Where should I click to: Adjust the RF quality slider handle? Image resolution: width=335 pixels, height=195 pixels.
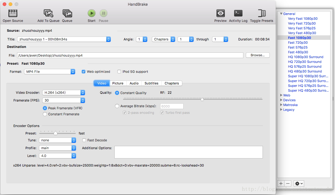(202, 99)
